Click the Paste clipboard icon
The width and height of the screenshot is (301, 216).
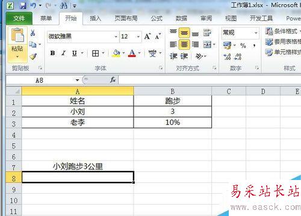pyautogui.click(x=17, y=35)
